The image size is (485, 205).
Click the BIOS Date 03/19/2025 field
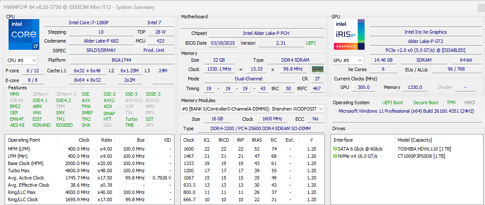coord(223,43)
